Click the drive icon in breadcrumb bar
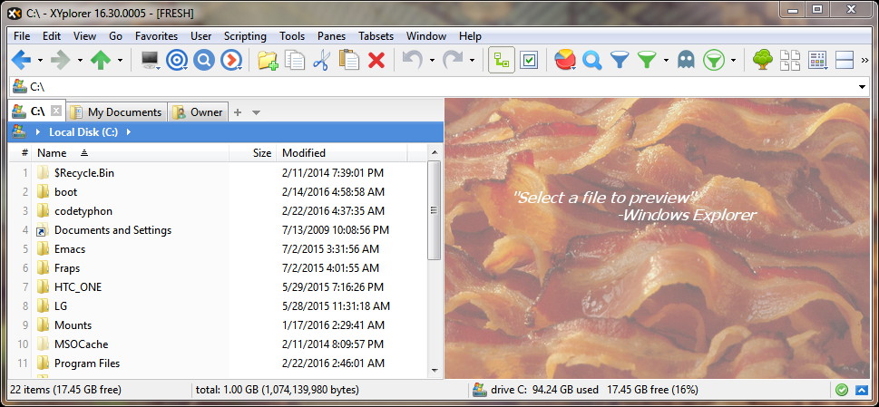 coord(18,131)
